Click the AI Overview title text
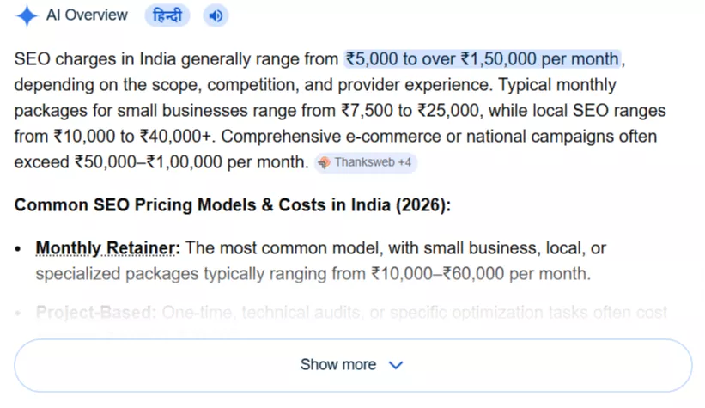 (x=88, y=15)
